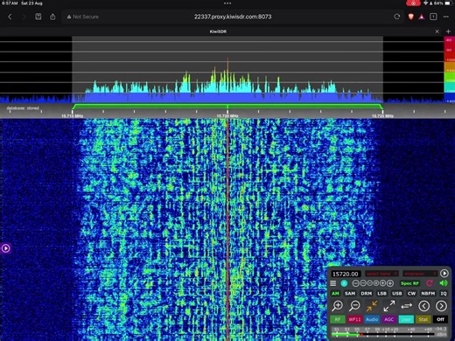Tap the Not Secure warning label
455x341 pixels.
point(83,17)
